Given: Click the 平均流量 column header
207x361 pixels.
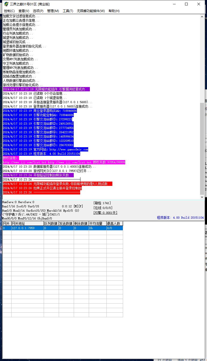Looking at the screenshot, I should click(98, 223).
